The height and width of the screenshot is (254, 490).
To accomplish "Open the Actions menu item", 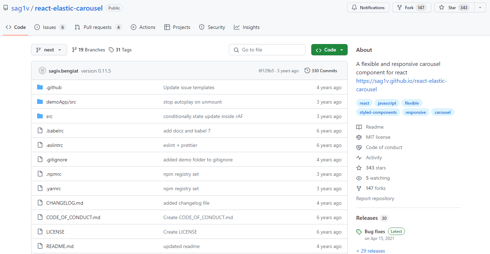I will [143, 27].
